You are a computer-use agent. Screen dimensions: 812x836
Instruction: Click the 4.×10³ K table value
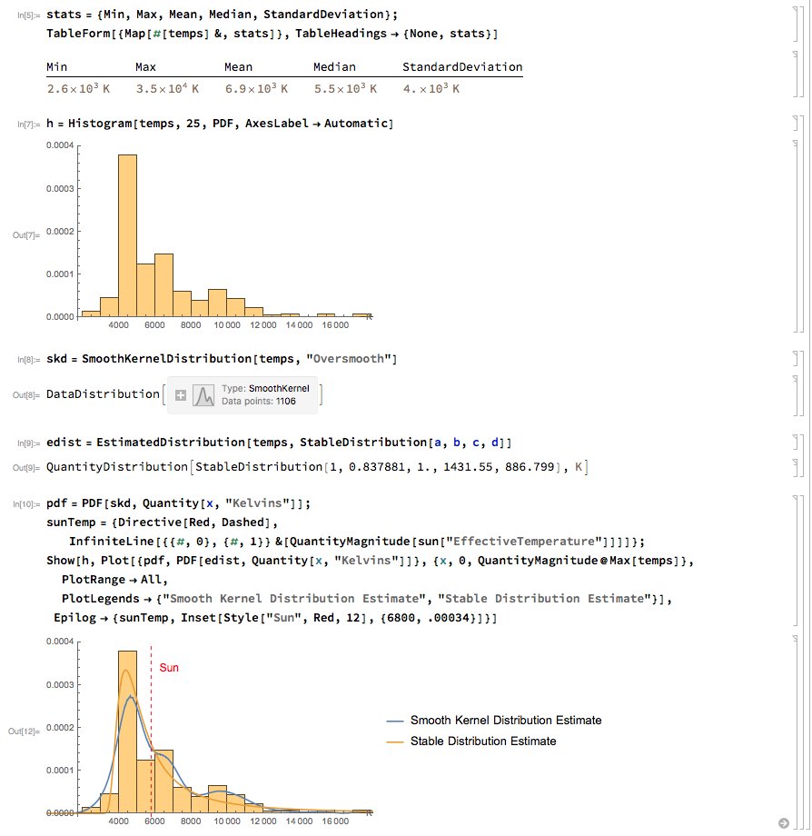pos(431,88)
